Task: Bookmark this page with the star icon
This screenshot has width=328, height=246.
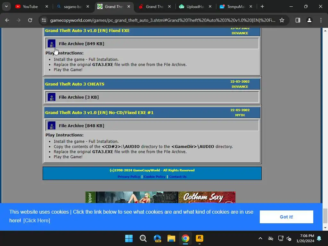Action: pyautogui.click(x=282, y=20)
